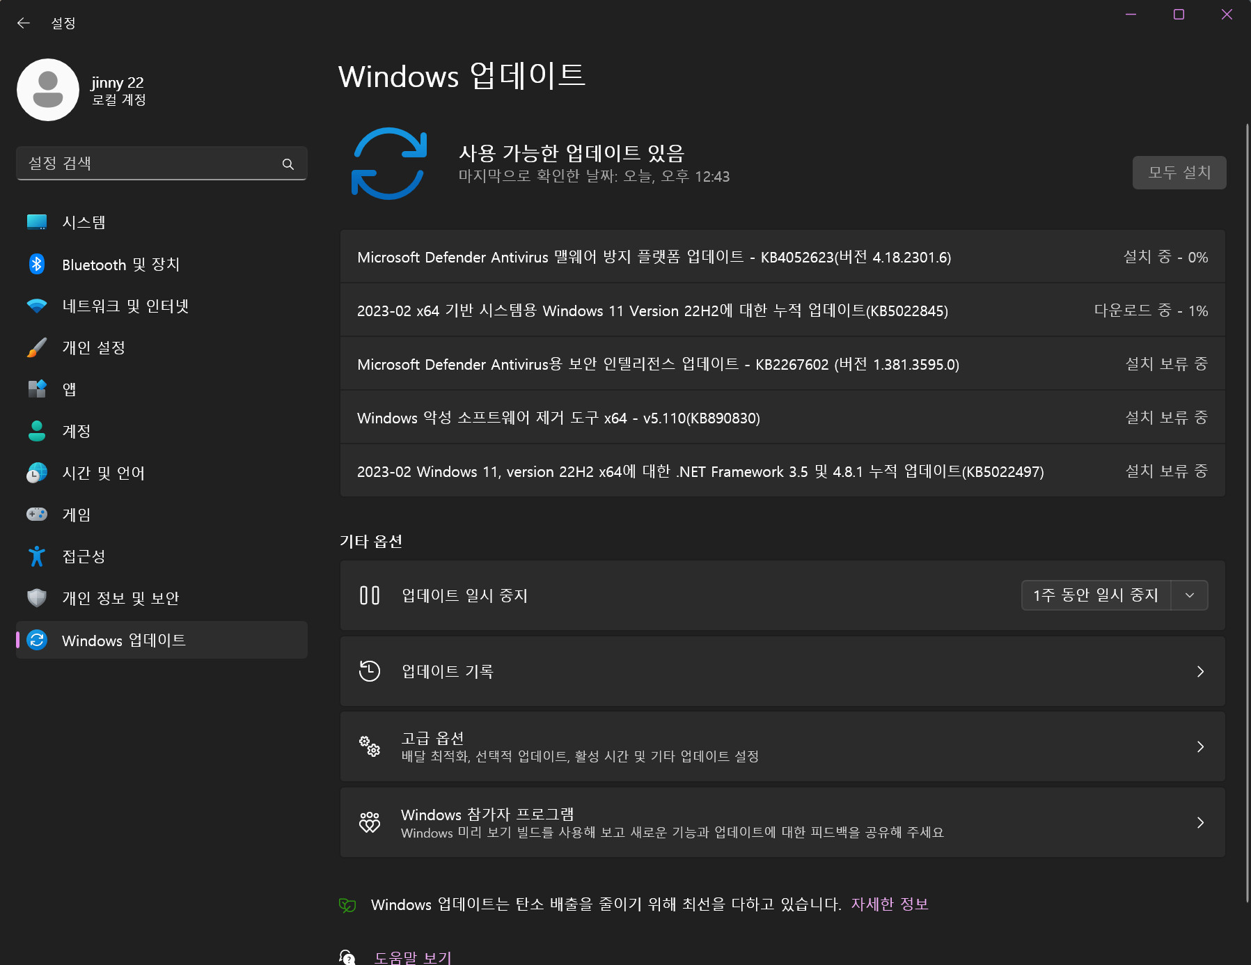Focus the 설정 검색 search field
This screenshot has width=1251, height=965.
coord(162,164)
